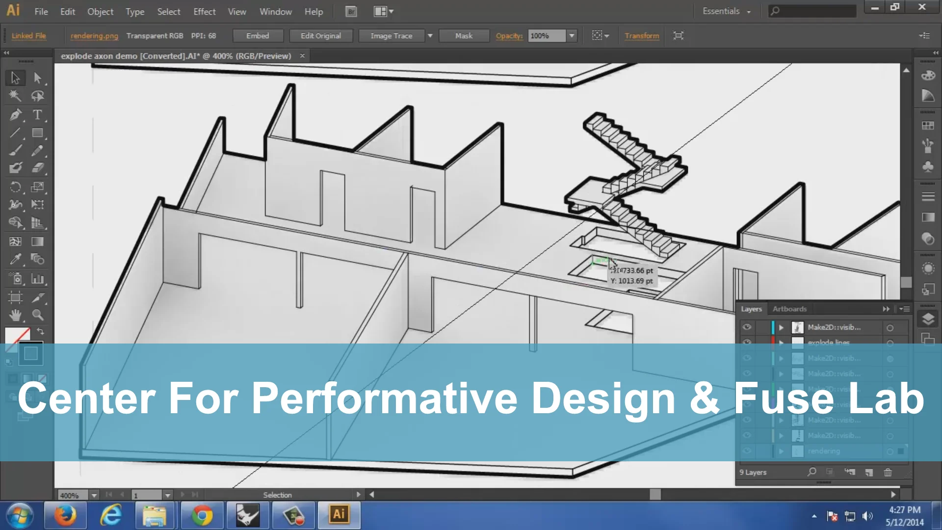Hide the top Make2D::visib layer

(x=747, y=327)
